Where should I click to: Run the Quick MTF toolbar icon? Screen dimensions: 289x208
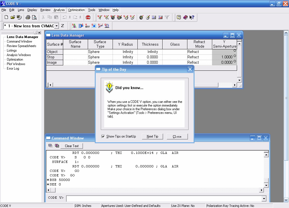(87, 26)
